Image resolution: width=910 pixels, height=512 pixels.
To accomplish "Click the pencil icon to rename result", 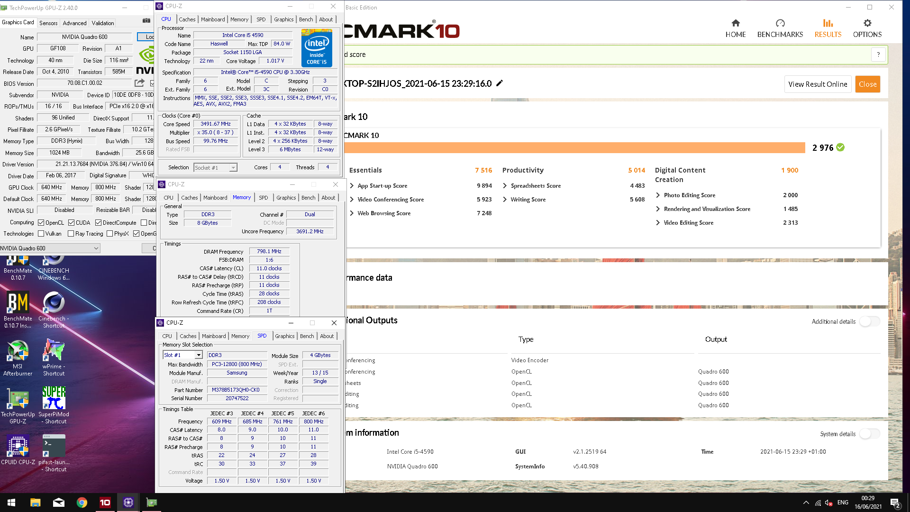I will click(x=500, y=83).
